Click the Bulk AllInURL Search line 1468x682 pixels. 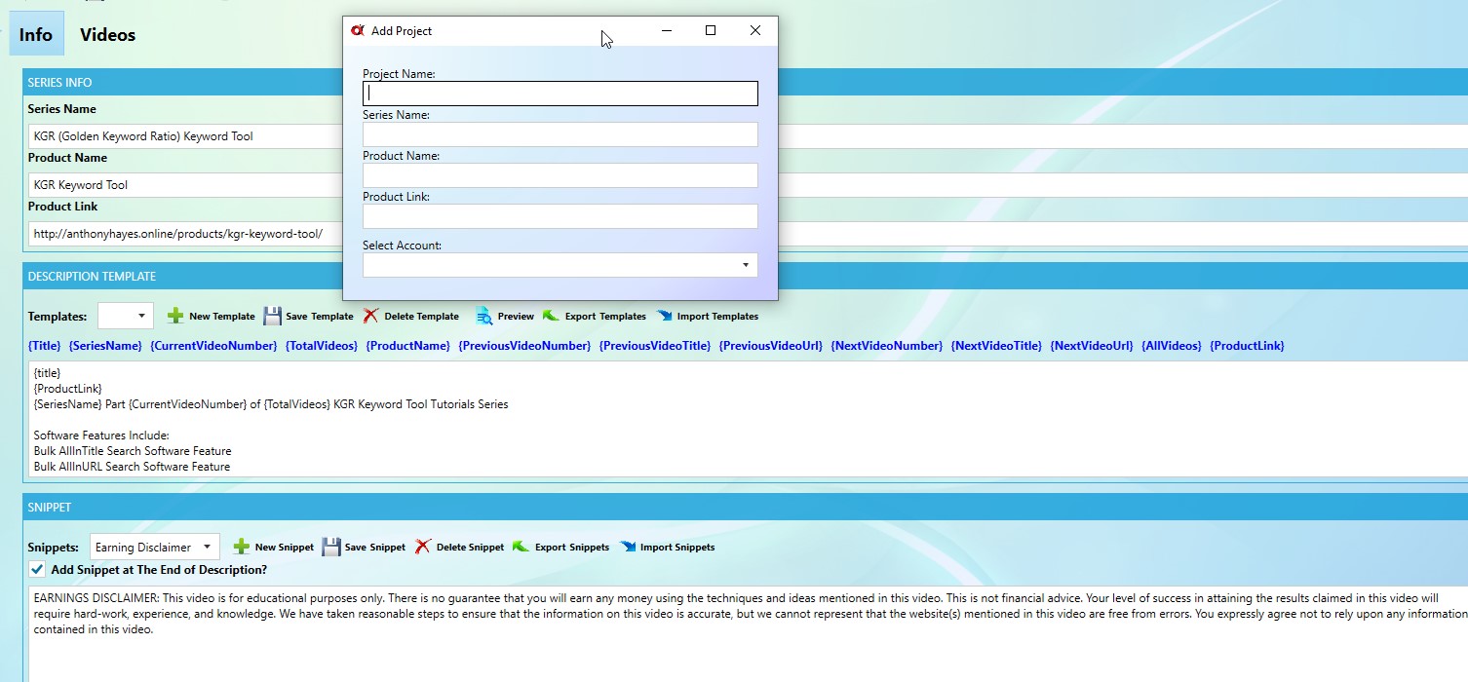[132, 467]
